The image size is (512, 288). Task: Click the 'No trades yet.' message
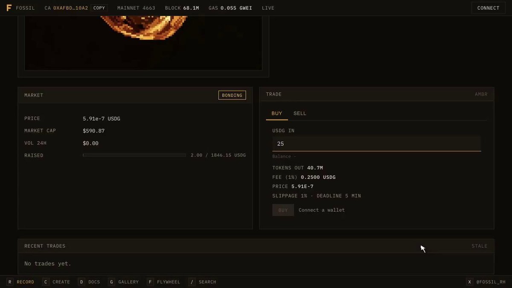(48, 264)
